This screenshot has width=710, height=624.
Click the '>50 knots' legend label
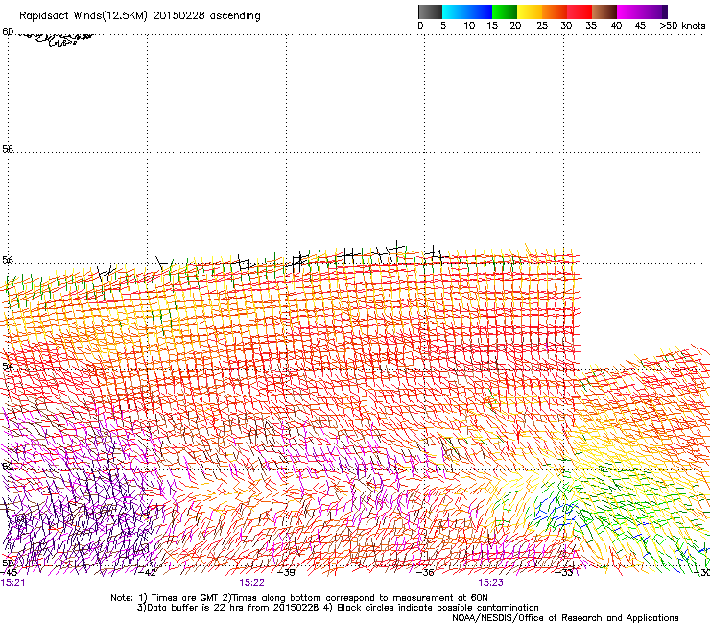682,26
